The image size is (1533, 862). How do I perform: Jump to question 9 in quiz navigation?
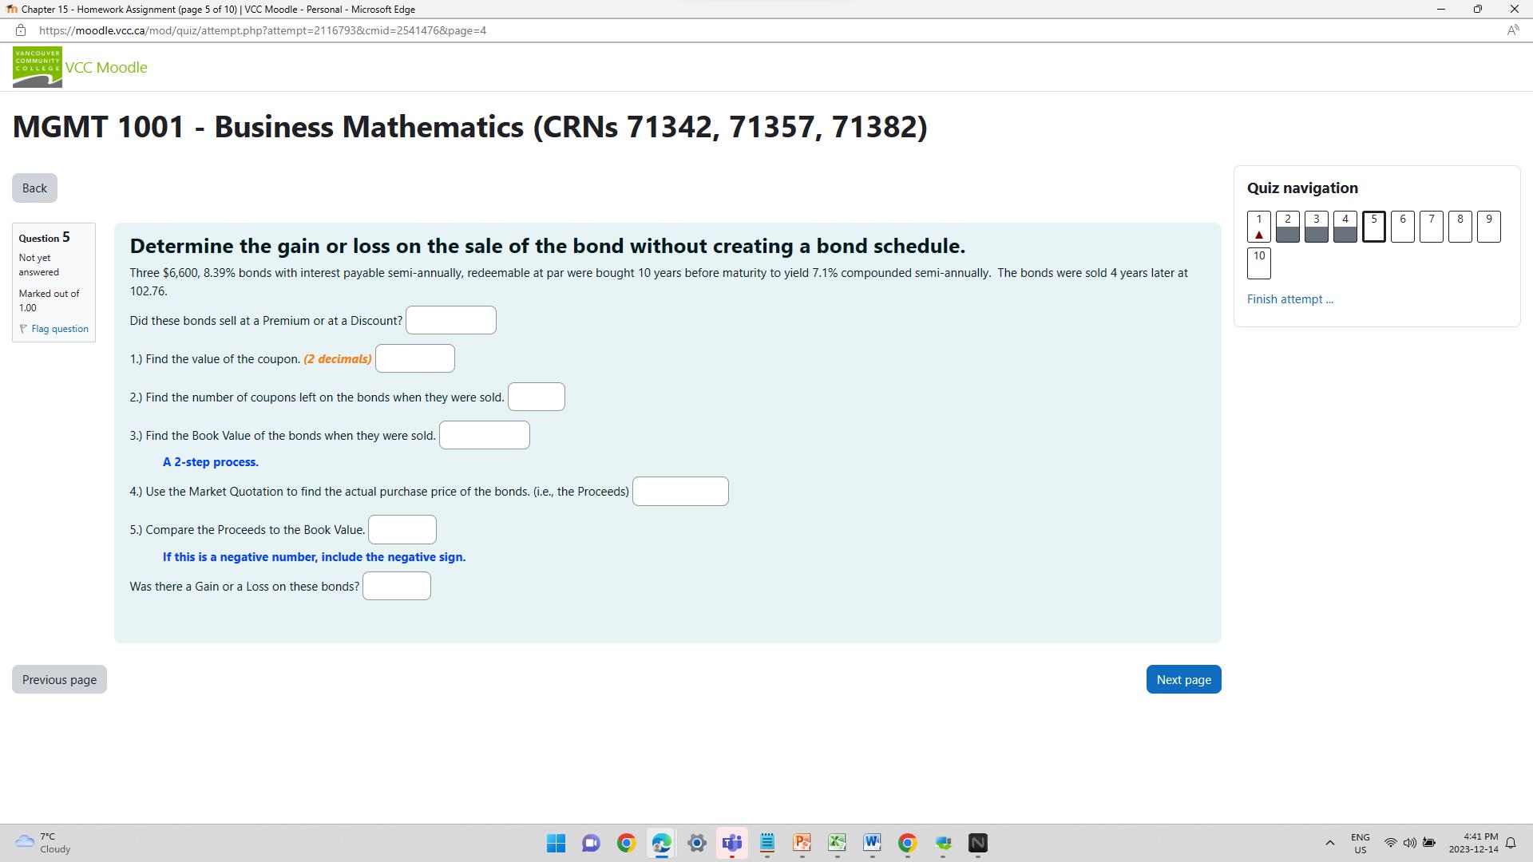(x=1489, y=227)
